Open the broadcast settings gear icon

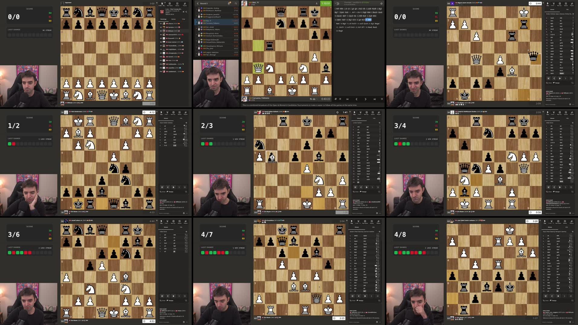point(382,3)
